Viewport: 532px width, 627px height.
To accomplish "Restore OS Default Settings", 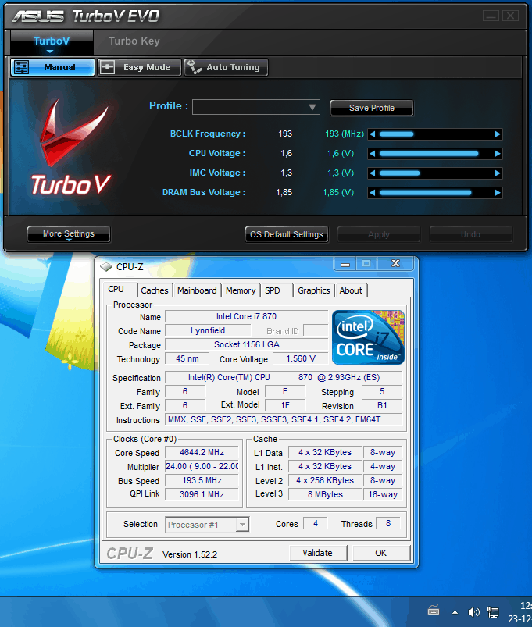I will [287, 234].
